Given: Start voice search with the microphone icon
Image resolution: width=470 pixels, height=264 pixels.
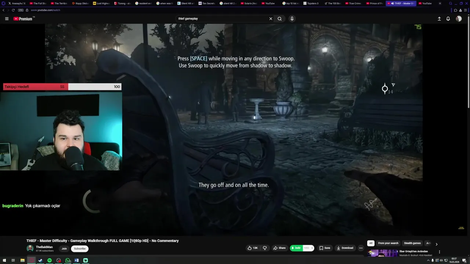Looking at the screenshot, I should click(x=292, y=19).
